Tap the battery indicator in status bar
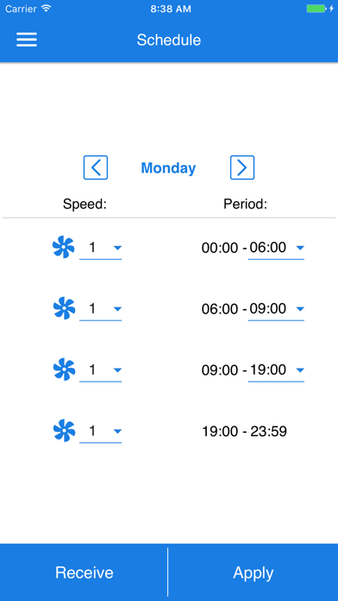Image resolution: width=338 pixels, height=601 pixels. 316,9
